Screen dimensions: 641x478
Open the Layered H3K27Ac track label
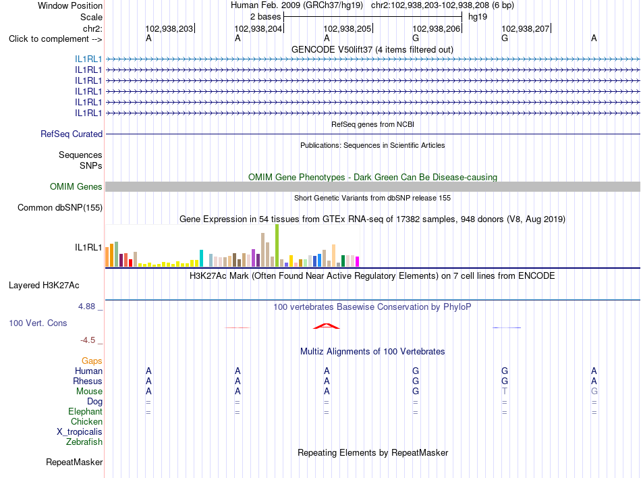[x=44, y=286]
